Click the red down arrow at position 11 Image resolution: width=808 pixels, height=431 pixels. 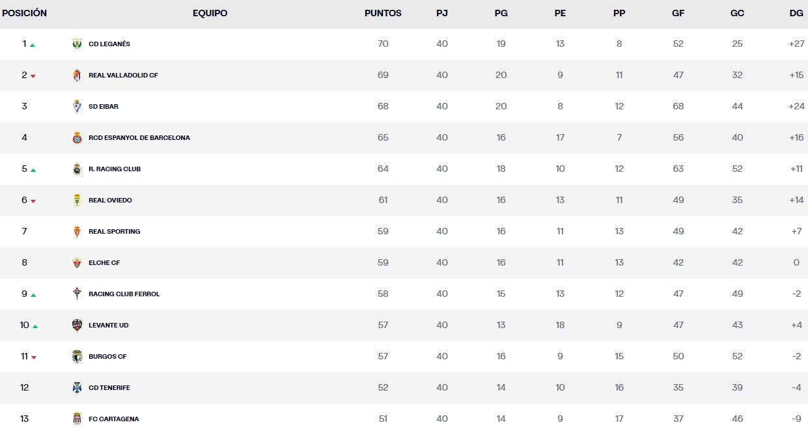coord(34,357)
